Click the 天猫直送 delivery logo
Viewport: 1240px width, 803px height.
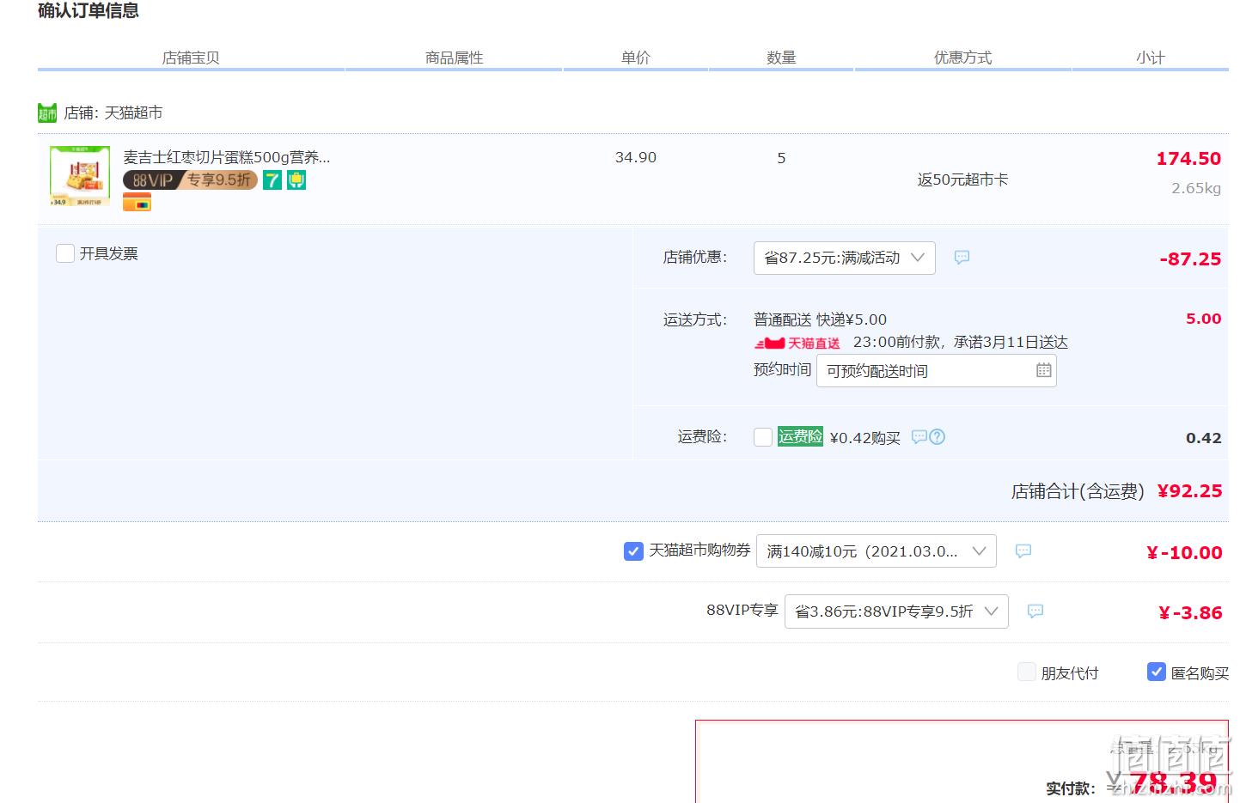pos(797,344)
